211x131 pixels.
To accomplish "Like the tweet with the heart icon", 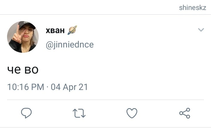I will pyautogui.click(x=132, y=113).
